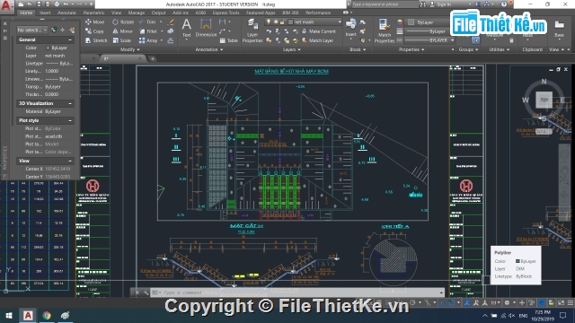575x323 pixels.
Task: Toggle PICKADD icon in Properties palette
Action: point(54,30)
